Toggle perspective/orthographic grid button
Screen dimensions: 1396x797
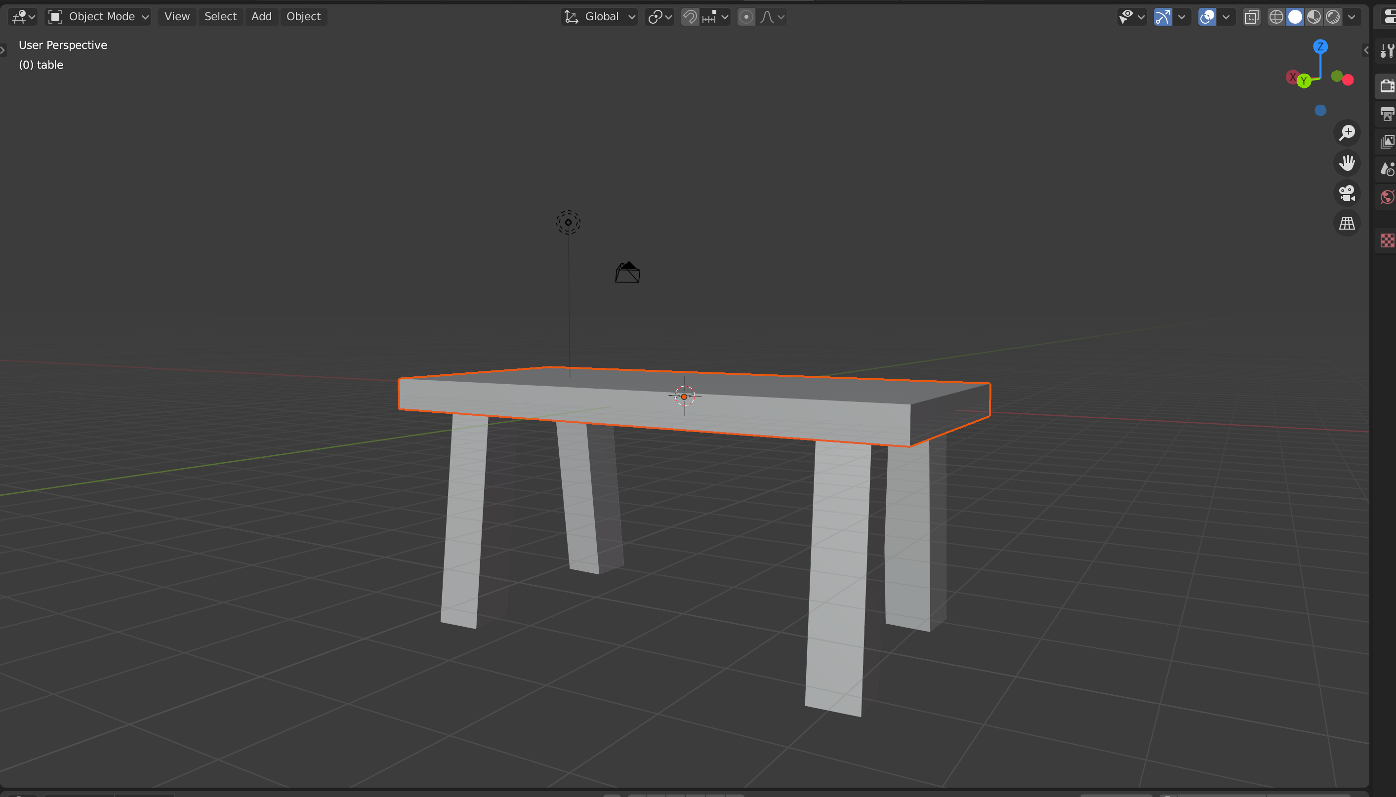1346,223
